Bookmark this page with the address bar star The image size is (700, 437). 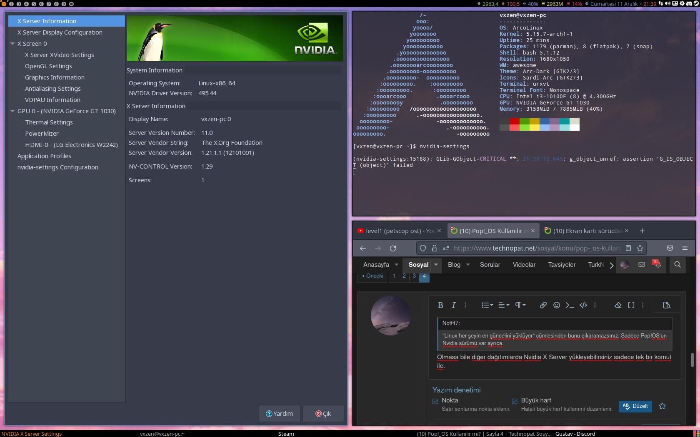pyautogui.click(x=640, y=248)
